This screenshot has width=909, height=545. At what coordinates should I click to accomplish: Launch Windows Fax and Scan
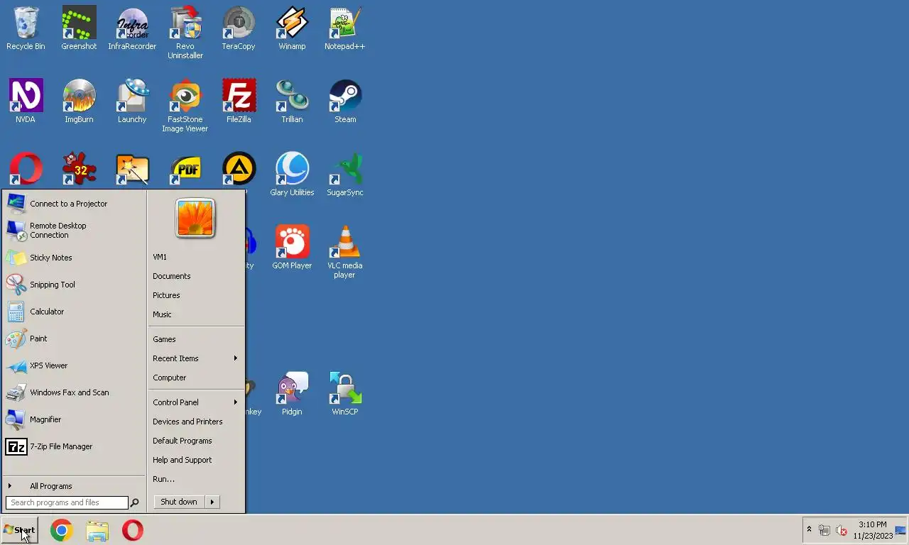coord(75,392)
